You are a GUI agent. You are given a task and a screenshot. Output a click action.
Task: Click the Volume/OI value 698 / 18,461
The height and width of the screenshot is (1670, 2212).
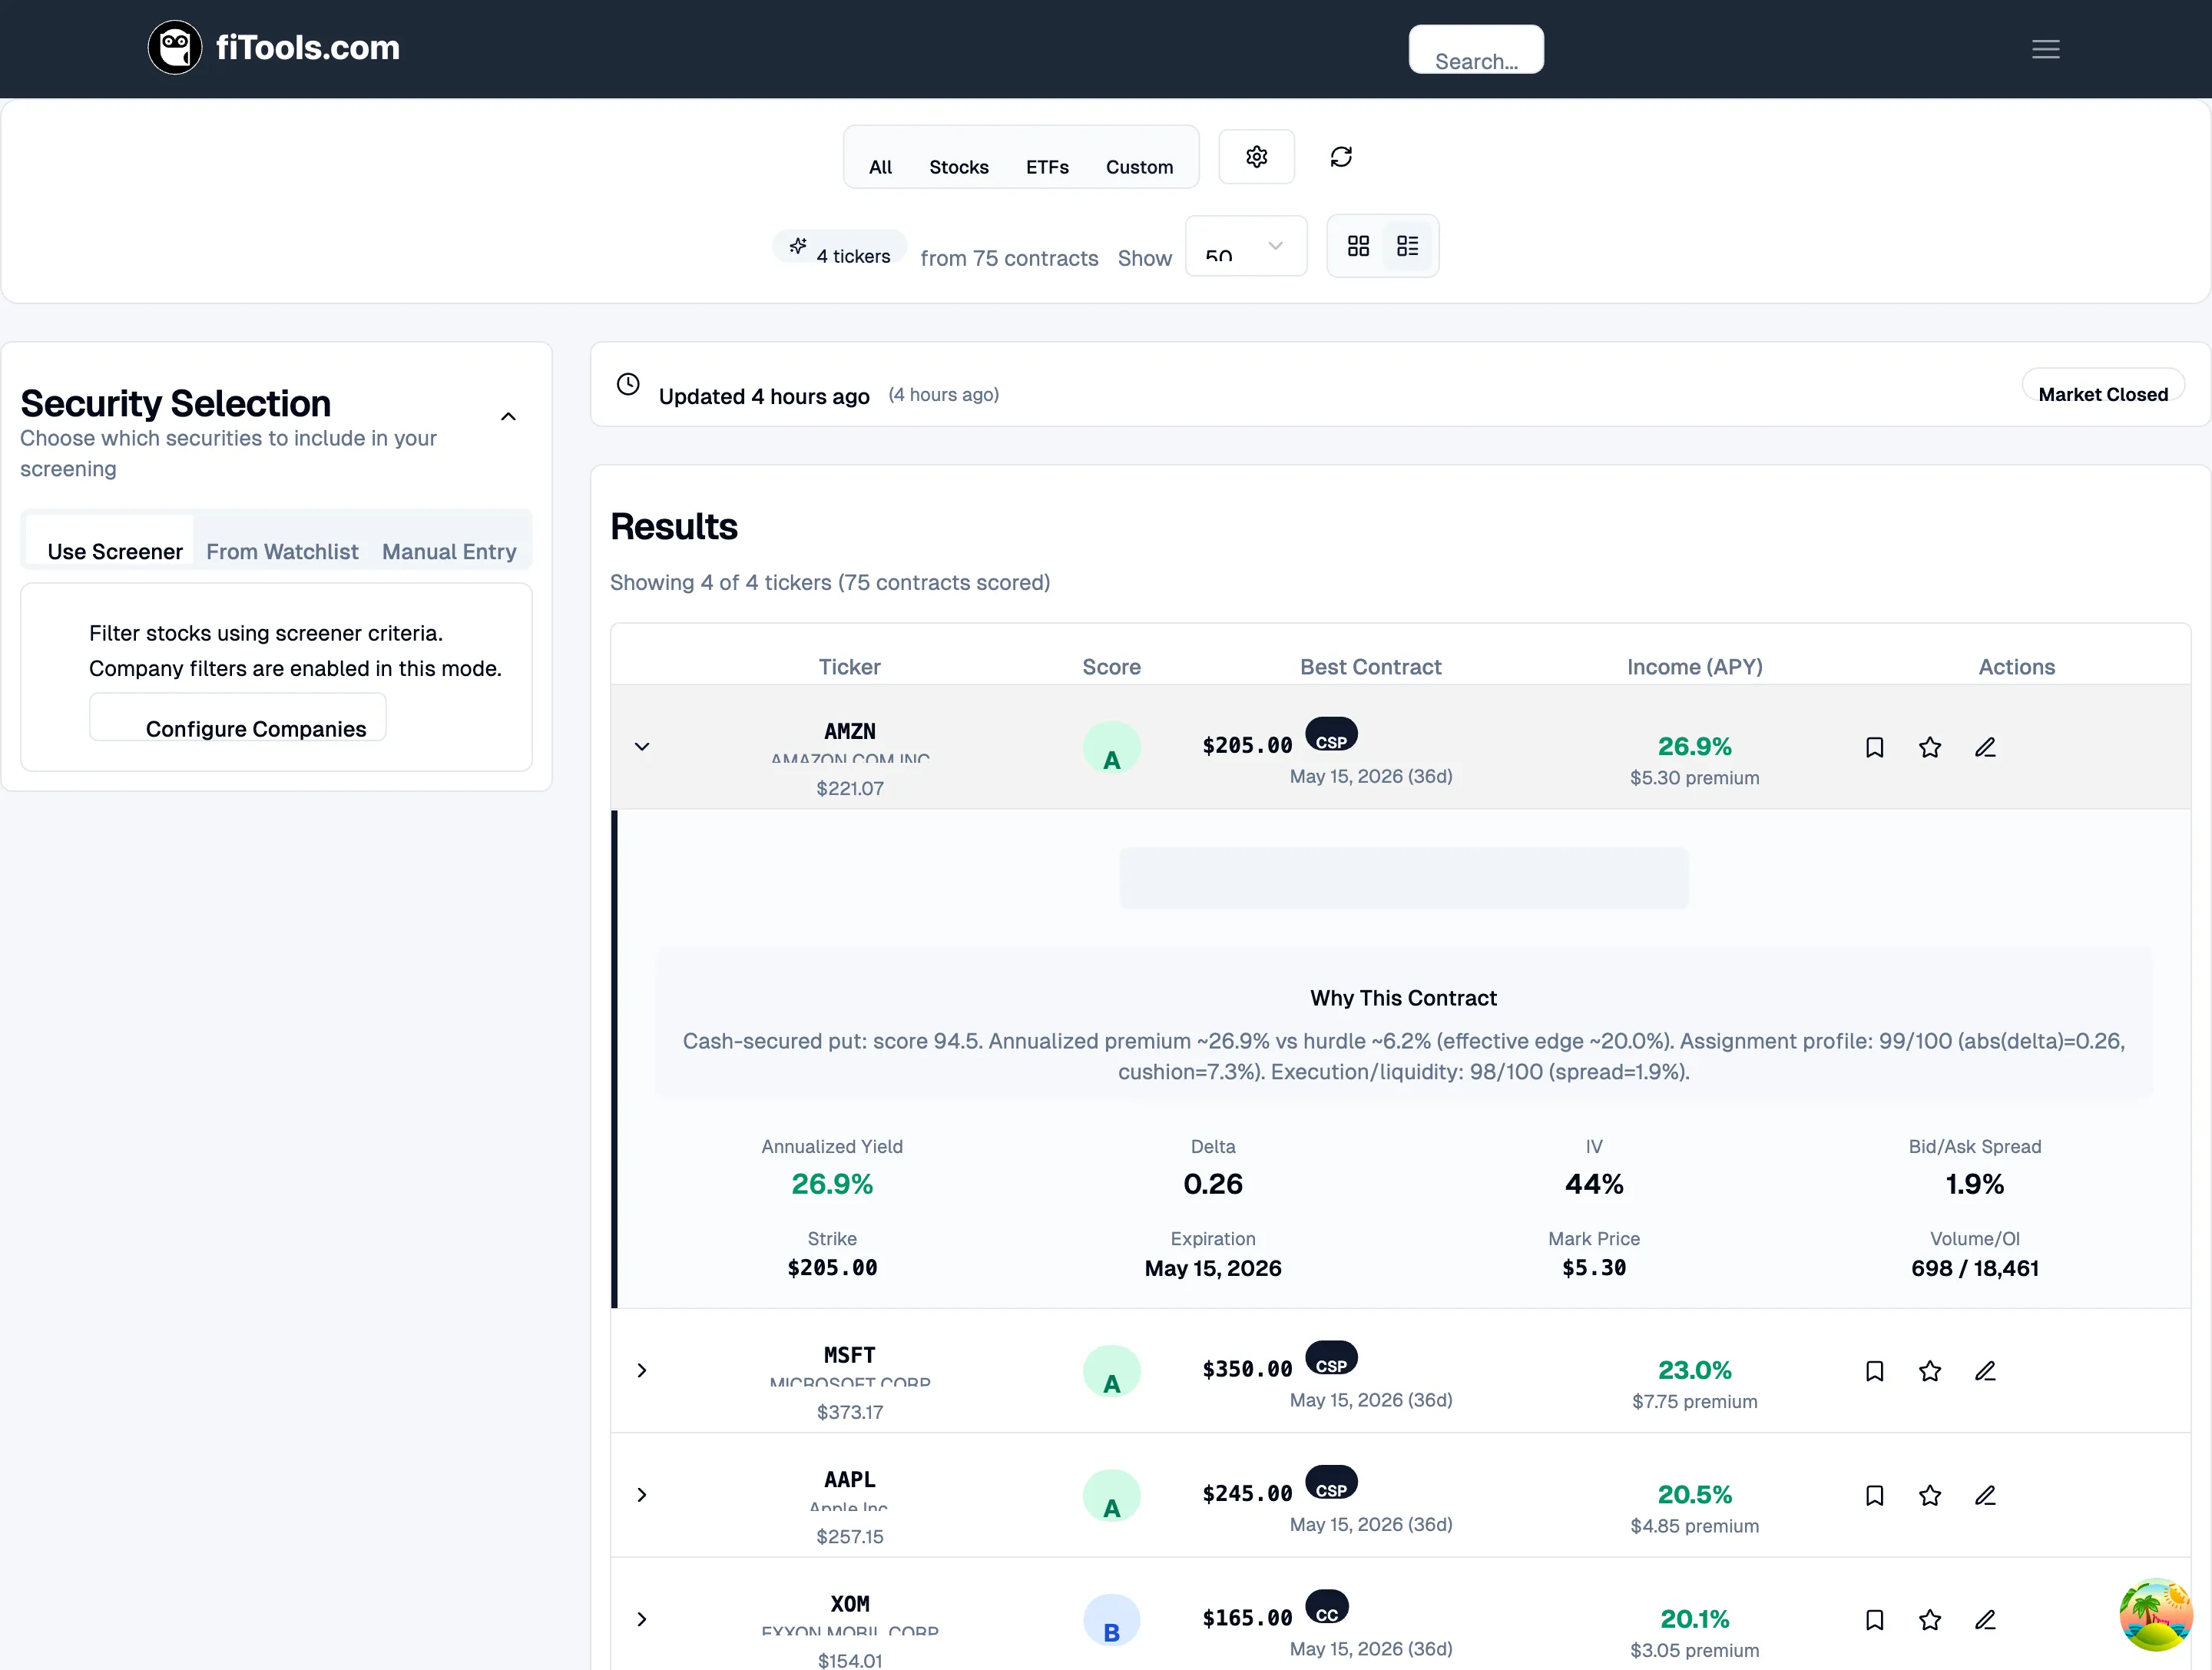1974,1269
